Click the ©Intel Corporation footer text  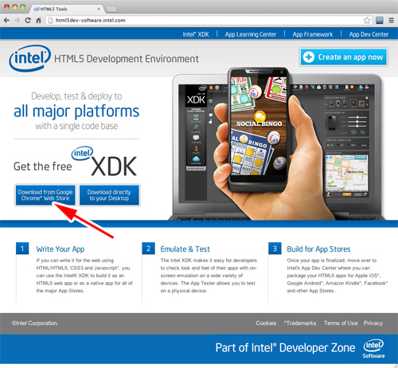[35, 323]
